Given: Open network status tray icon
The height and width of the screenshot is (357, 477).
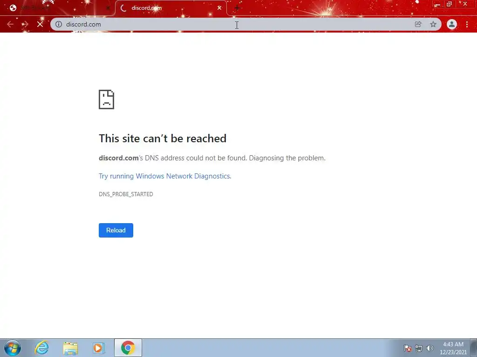Looking at the screenshot, I should tap(419, 348).
